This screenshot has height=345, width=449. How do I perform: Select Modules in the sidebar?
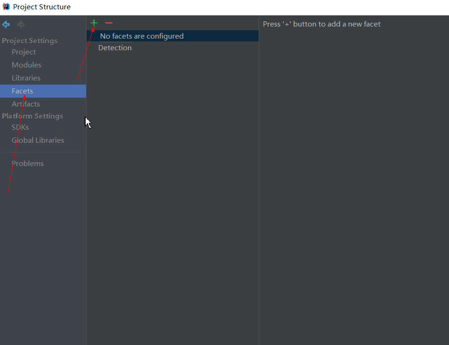point(27,65)
